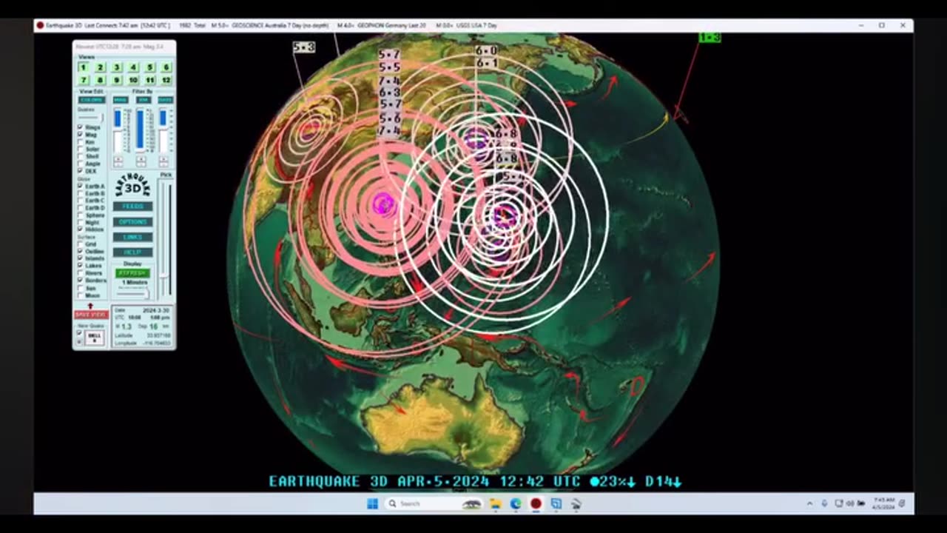Click the Quakes slider
Image resolution: width=947 pixels, height=533 pixels.
click(91, 117)
